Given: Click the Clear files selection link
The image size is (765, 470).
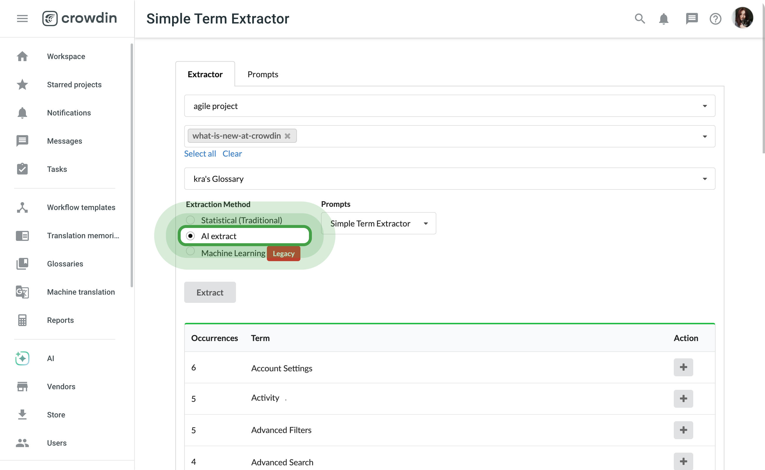Looking at the screenshot, I should click(232, 153).
